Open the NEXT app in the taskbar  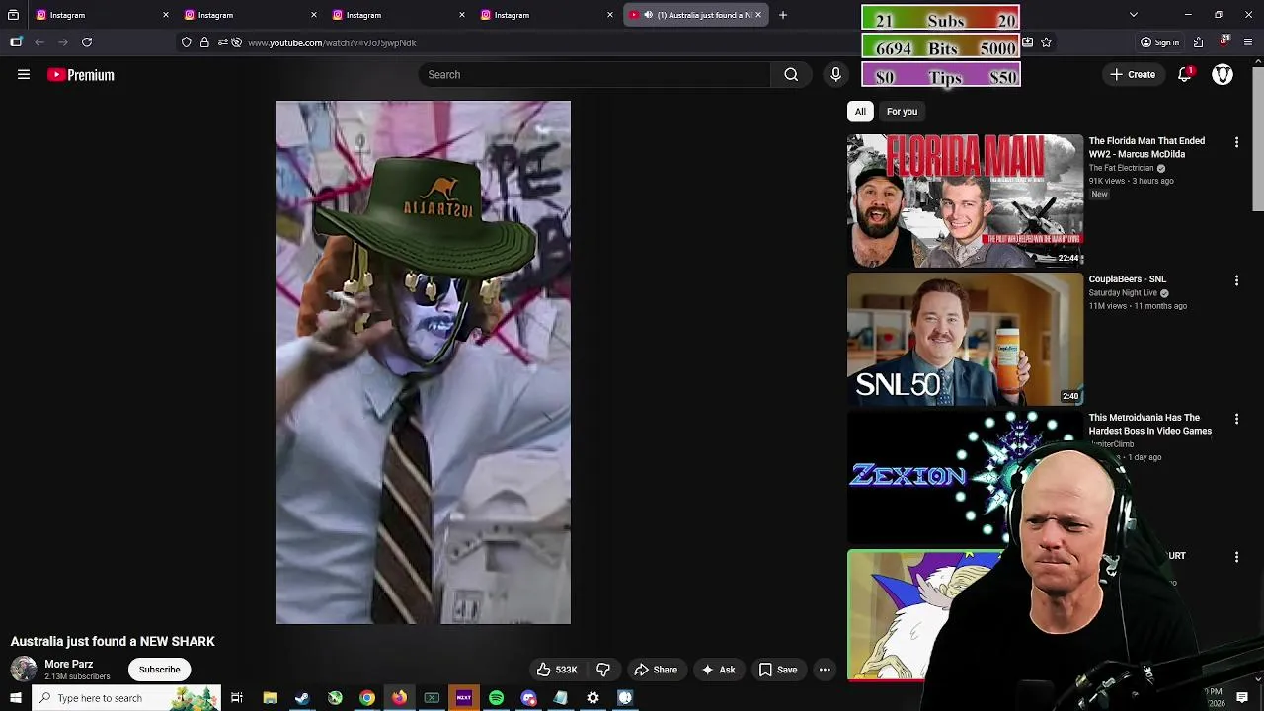pos(464,698)
